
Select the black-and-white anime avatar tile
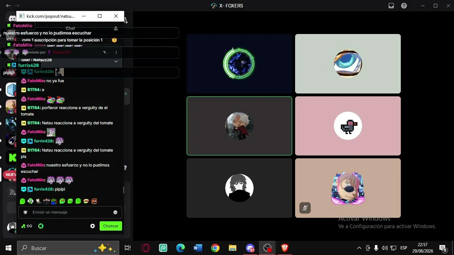(239, 188)
